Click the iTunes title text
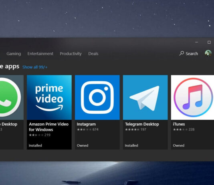The image size is (214, 185). 179,124
